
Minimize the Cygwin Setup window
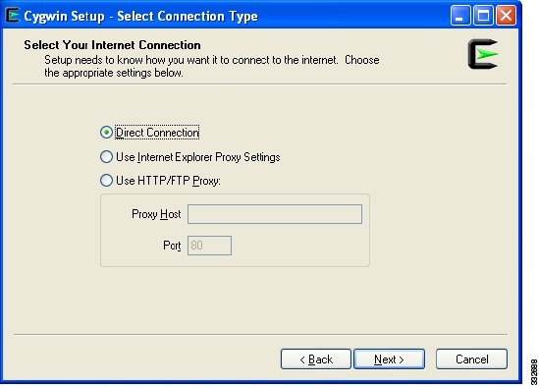460,16
